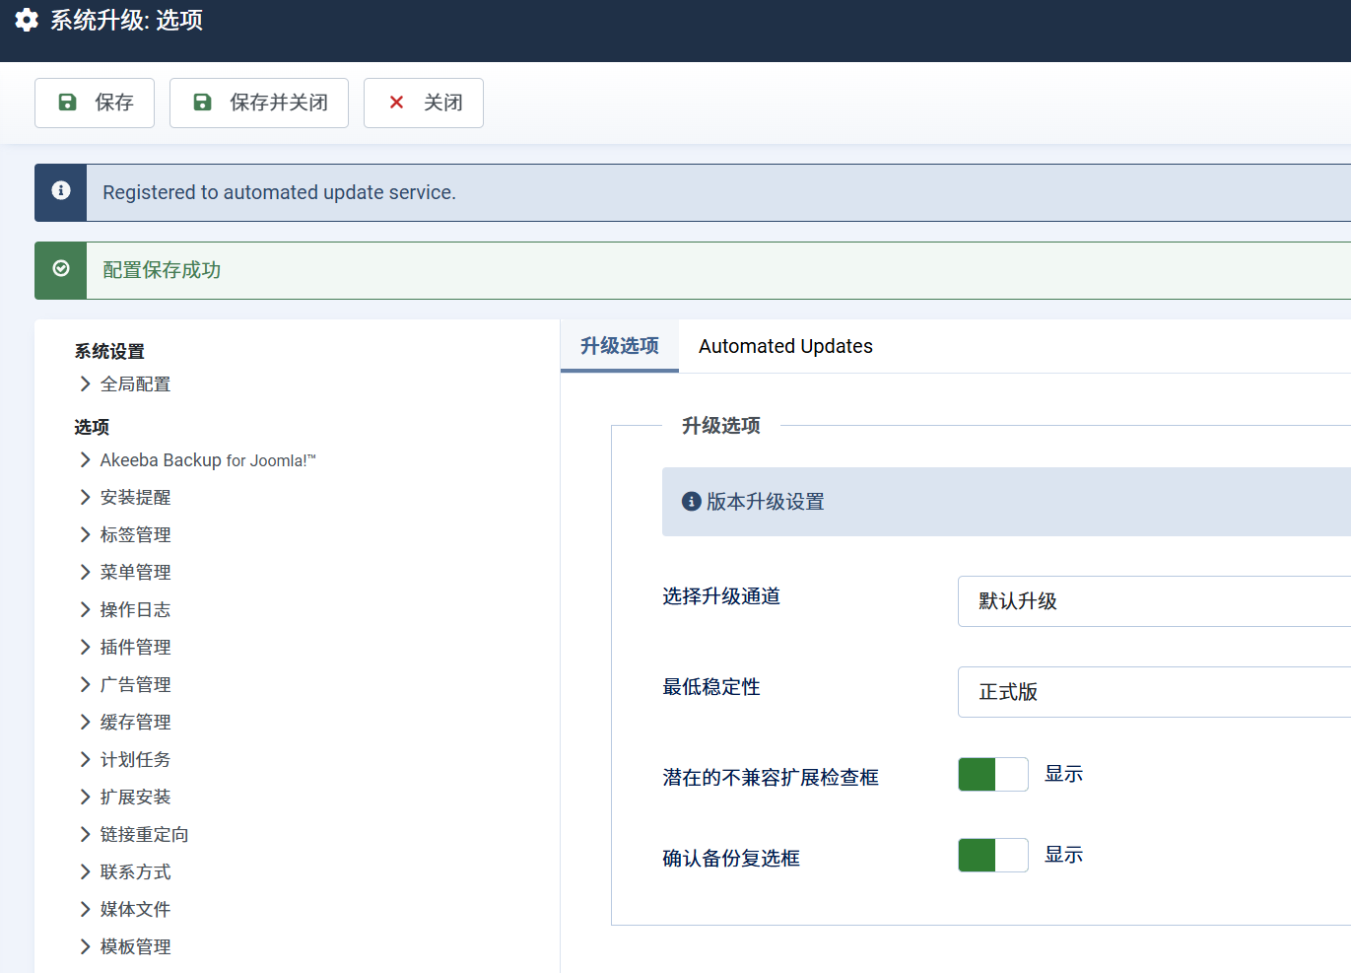
Task: Click the floppy disk icon on 保存
Action: pos(67,103)
